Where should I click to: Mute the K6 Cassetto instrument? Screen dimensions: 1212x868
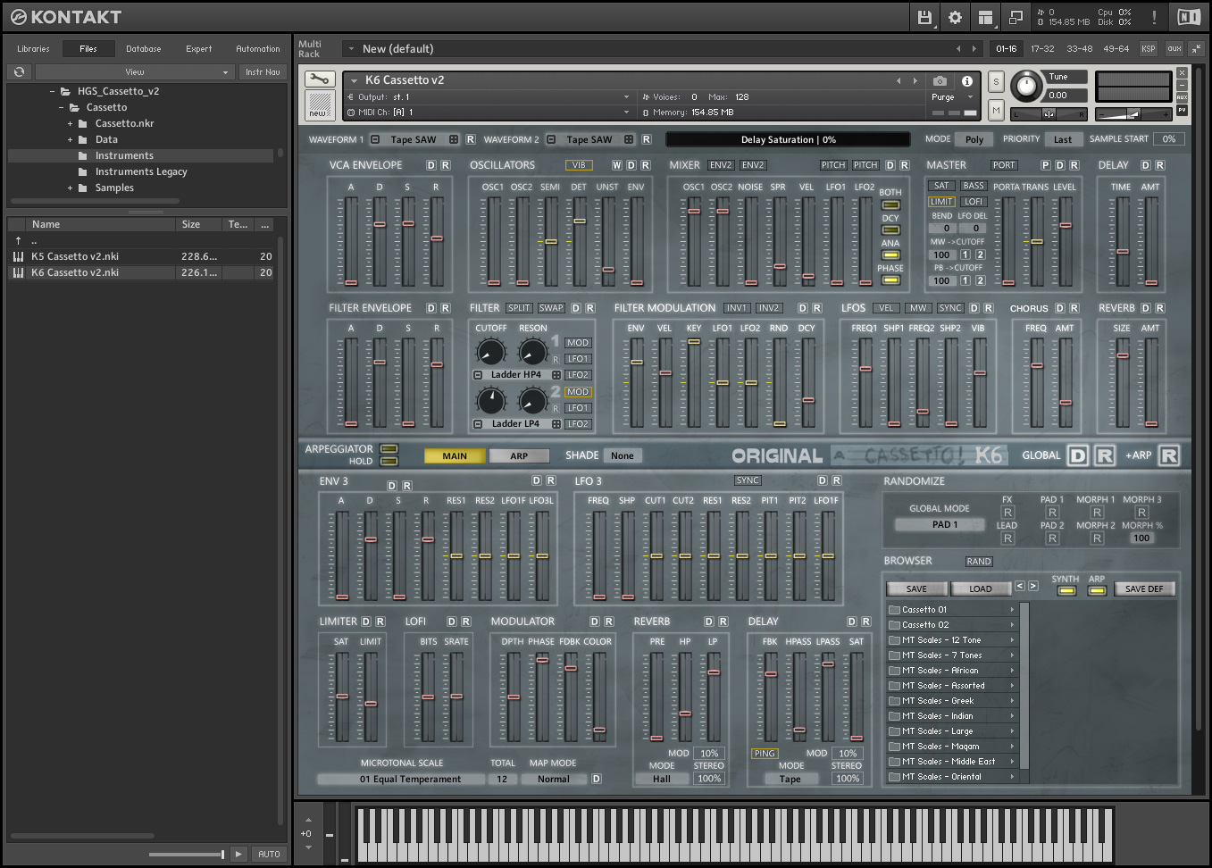tap(996, 110)
